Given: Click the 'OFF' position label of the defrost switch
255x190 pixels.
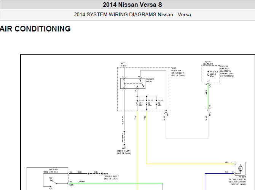Looking at the screenshot, I should [x=51, y=178].
